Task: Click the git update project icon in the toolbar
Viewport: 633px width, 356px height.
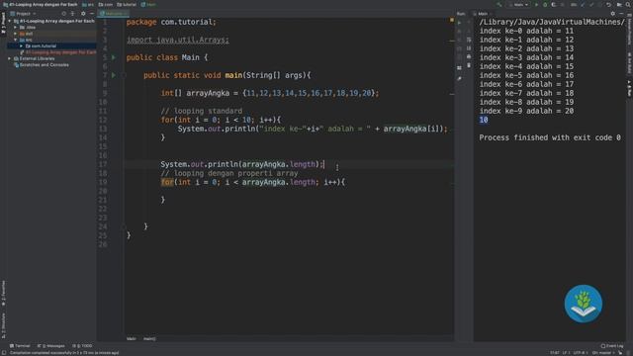Action: tap(583, 4)
